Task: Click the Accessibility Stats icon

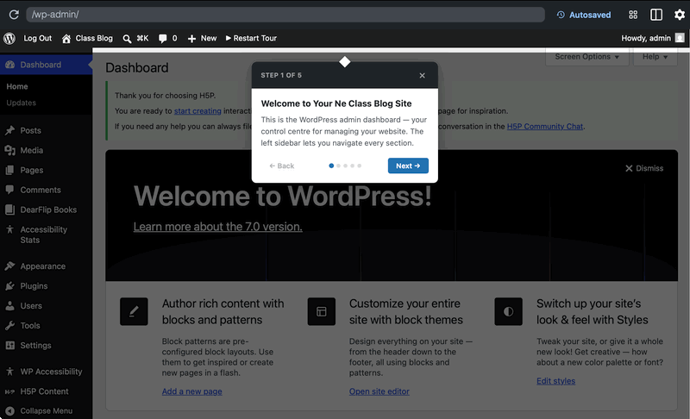Action: (9, 229)
